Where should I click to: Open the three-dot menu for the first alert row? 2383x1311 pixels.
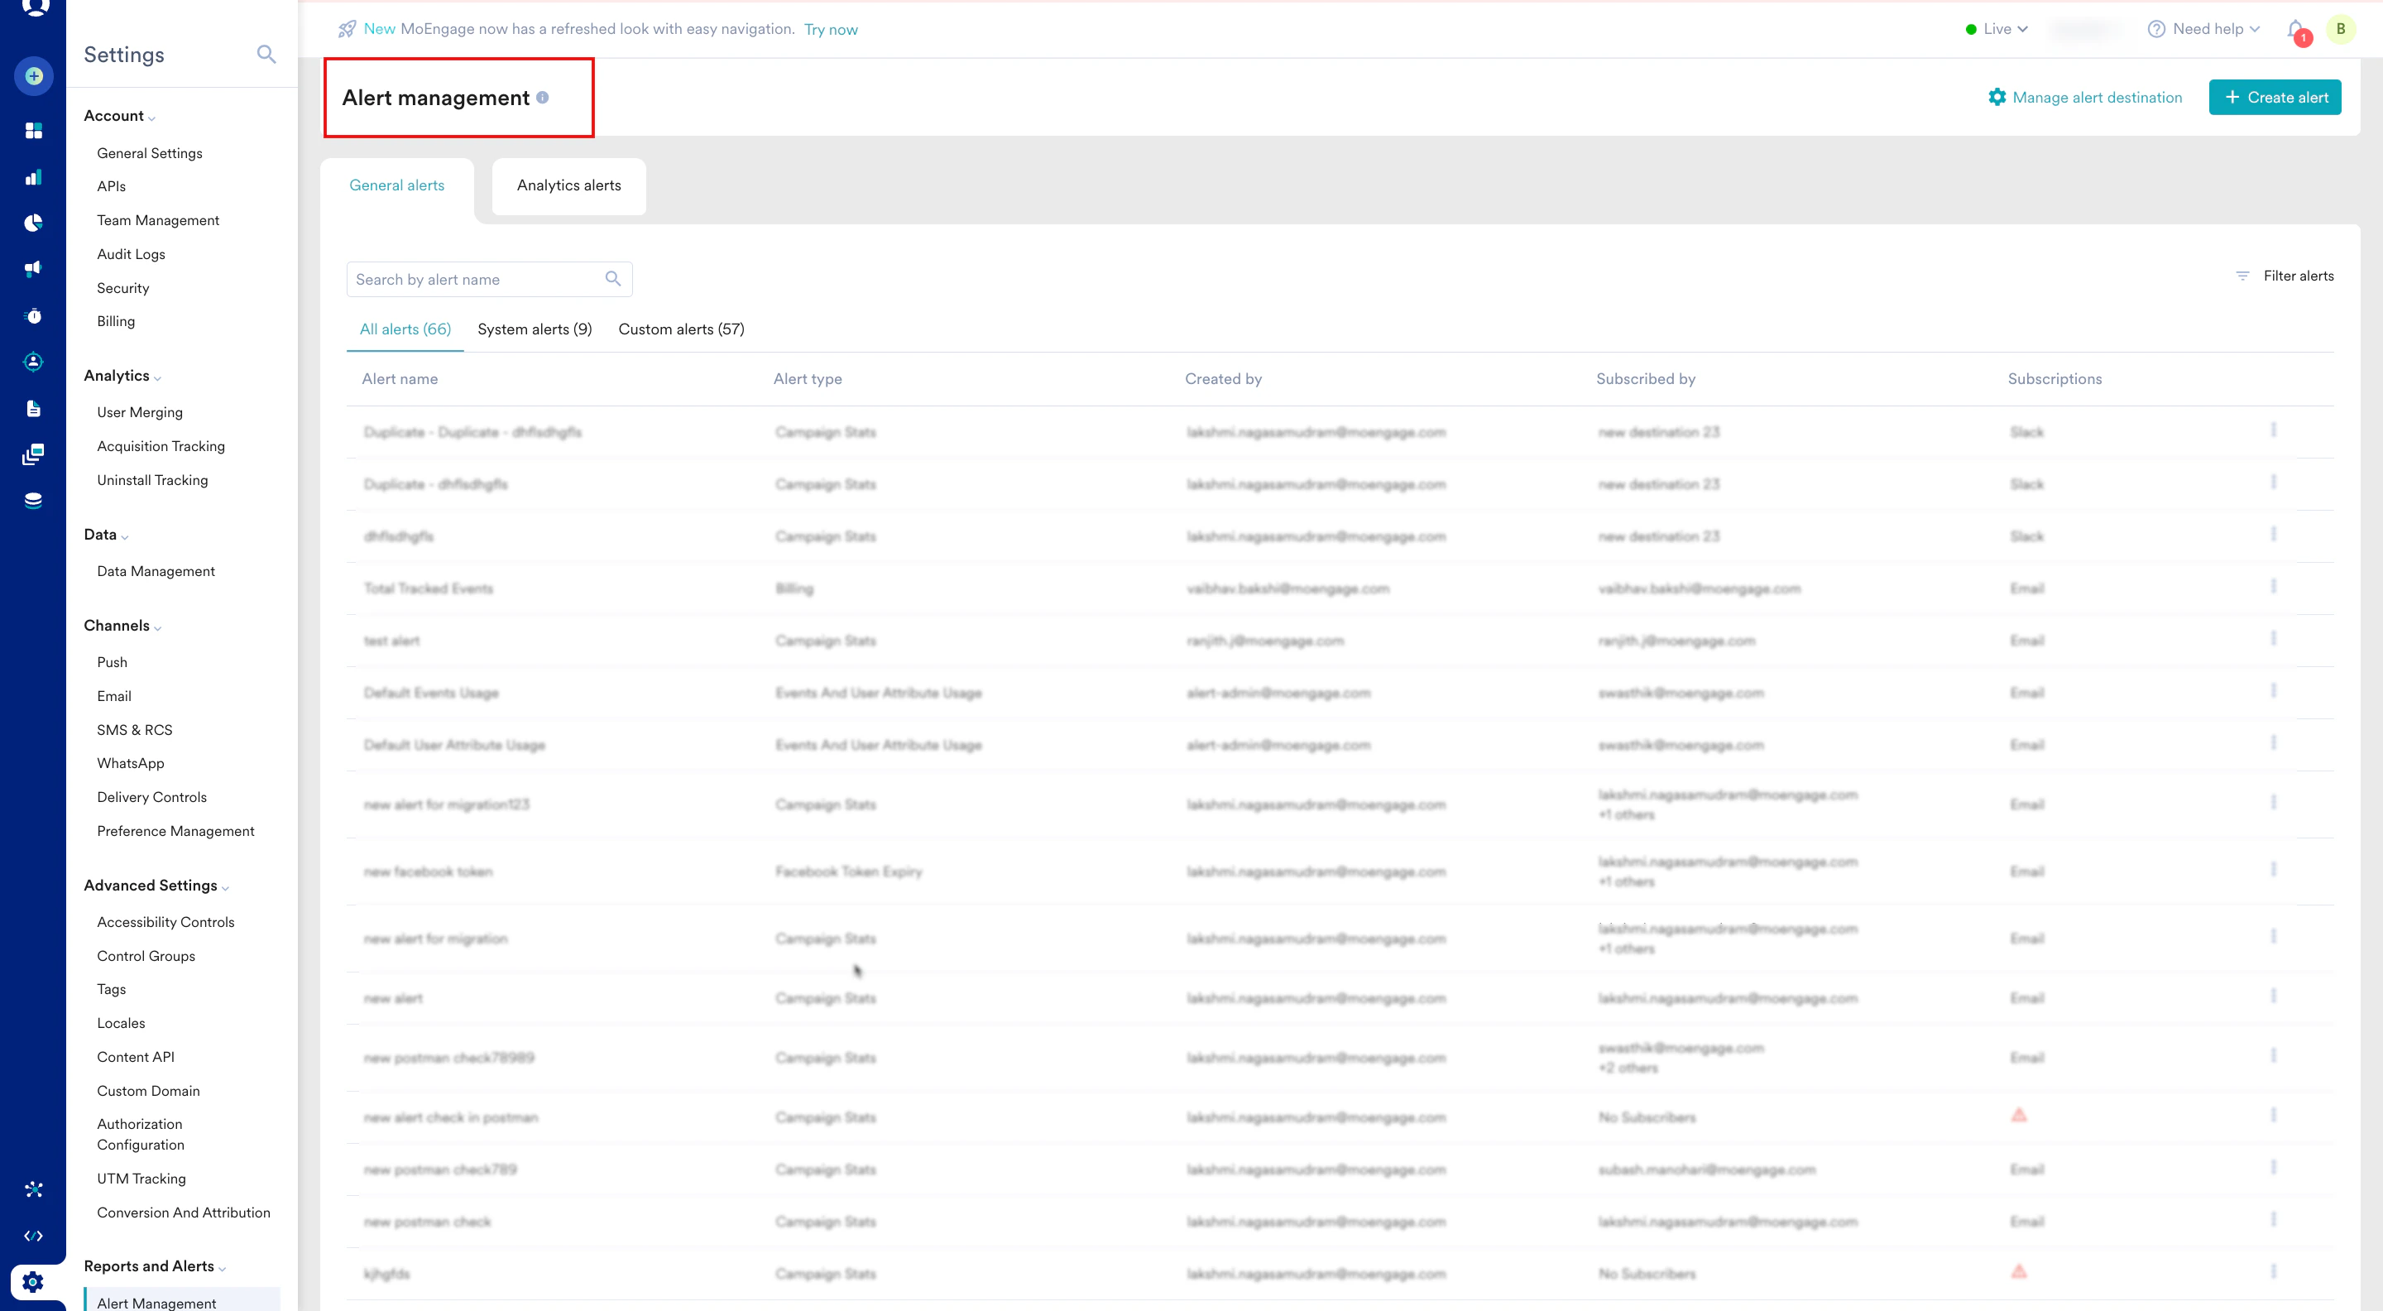(2273, 430)
